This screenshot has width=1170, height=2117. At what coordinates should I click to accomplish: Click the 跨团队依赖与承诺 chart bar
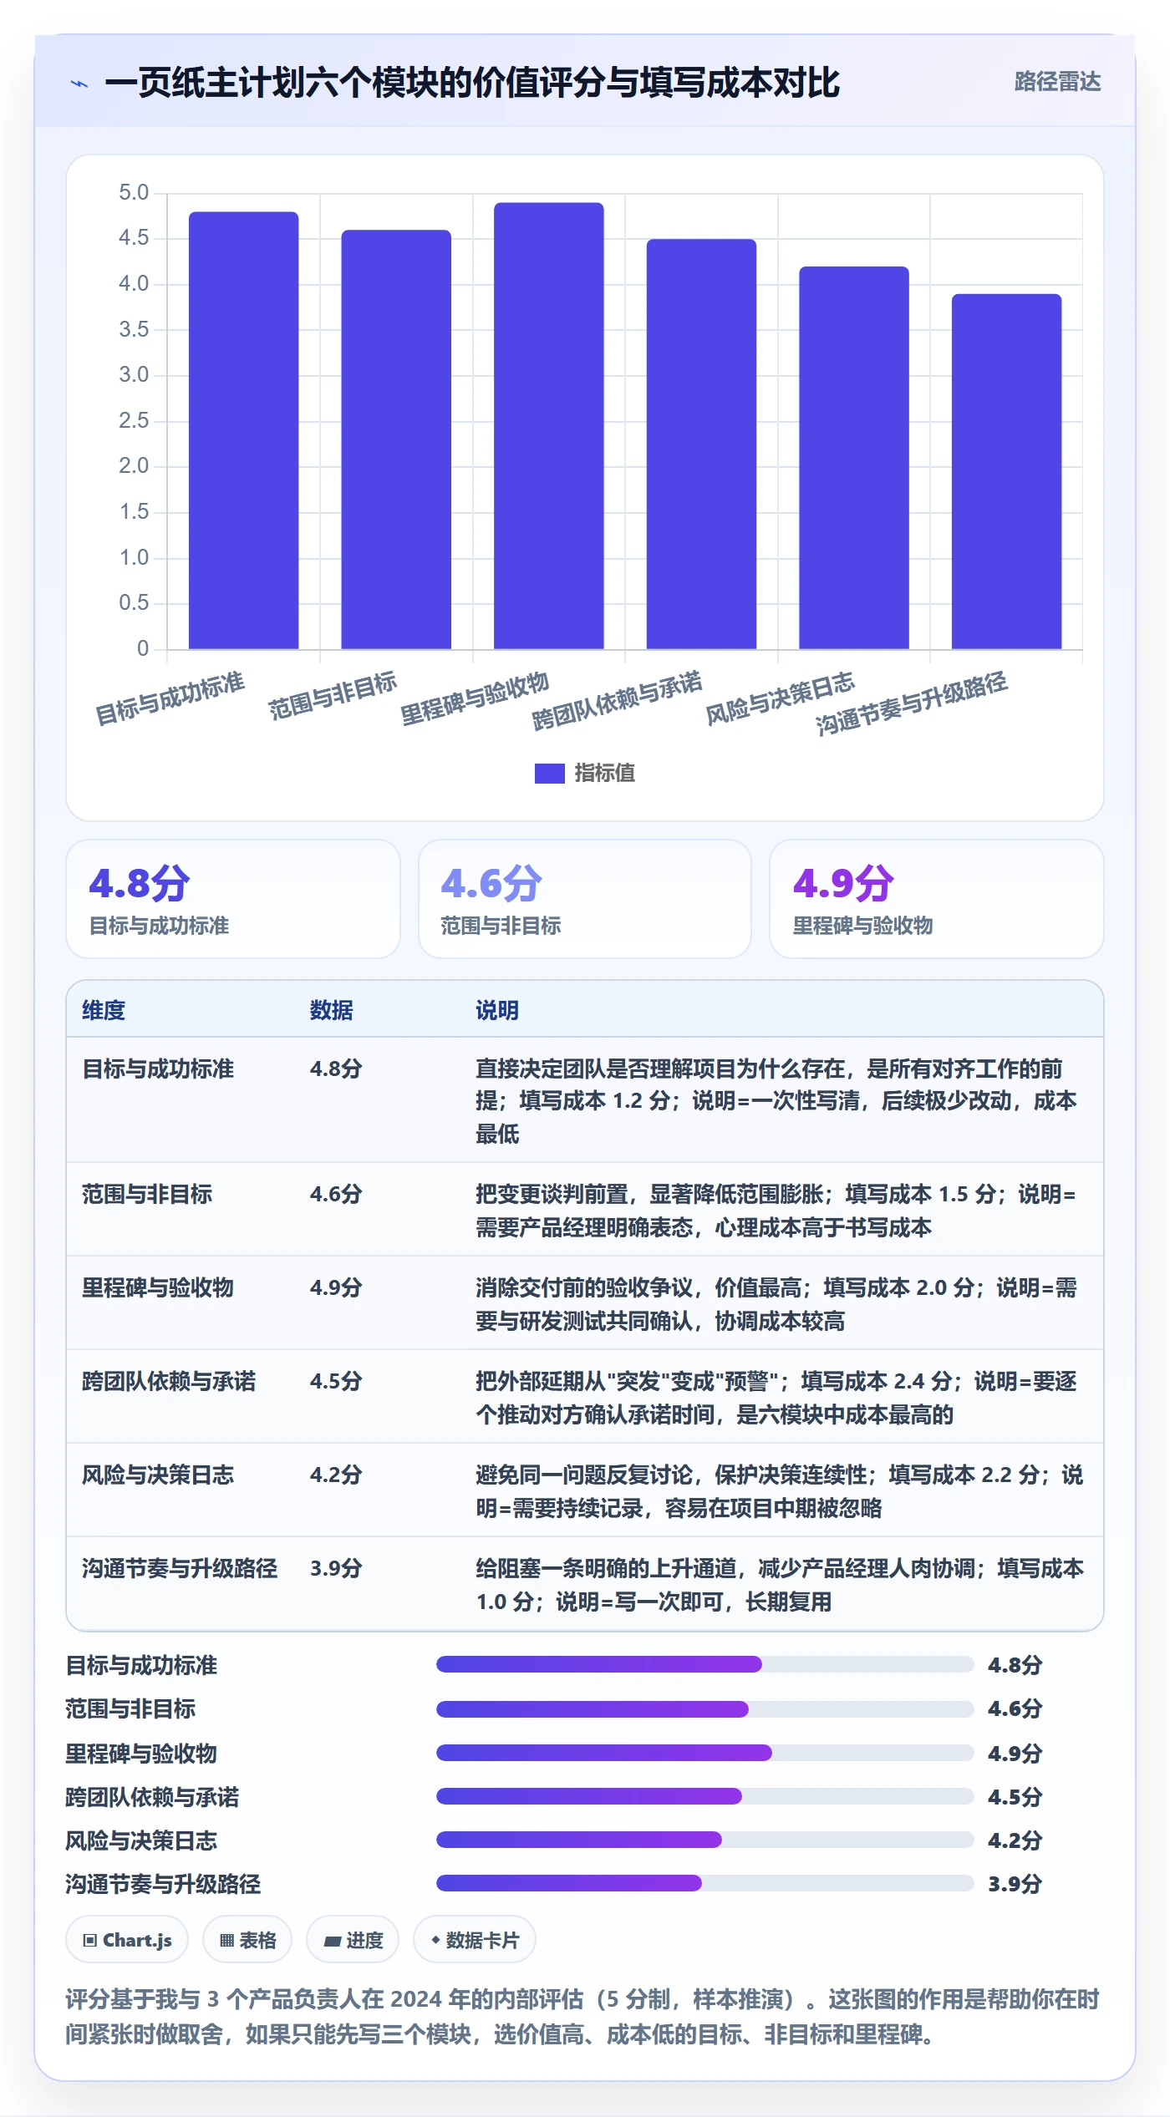coord(701,444)
